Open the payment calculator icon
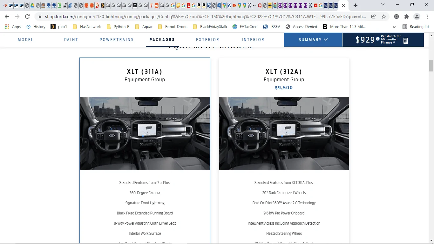 [406, 41]
